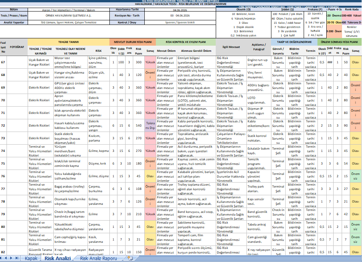Select 'Engine run-up izni gerekli.' note cell
Image resolution: width=362 pixels, height=262 pixels.
tap(259, 62)
